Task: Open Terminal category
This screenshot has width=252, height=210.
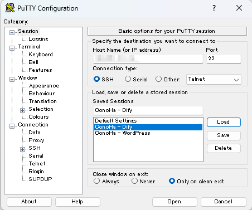Action: pos(29,47)
